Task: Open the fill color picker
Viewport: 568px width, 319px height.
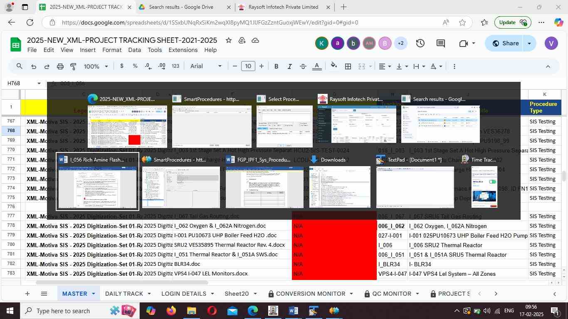Action: (x=334, y=66)
